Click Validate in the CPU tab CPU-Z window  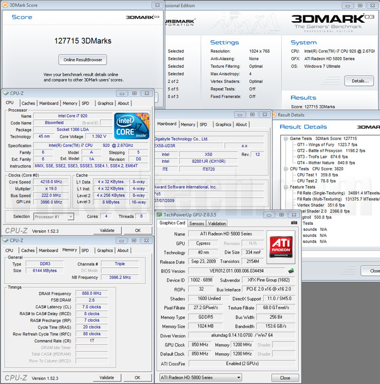pos(107,230)
